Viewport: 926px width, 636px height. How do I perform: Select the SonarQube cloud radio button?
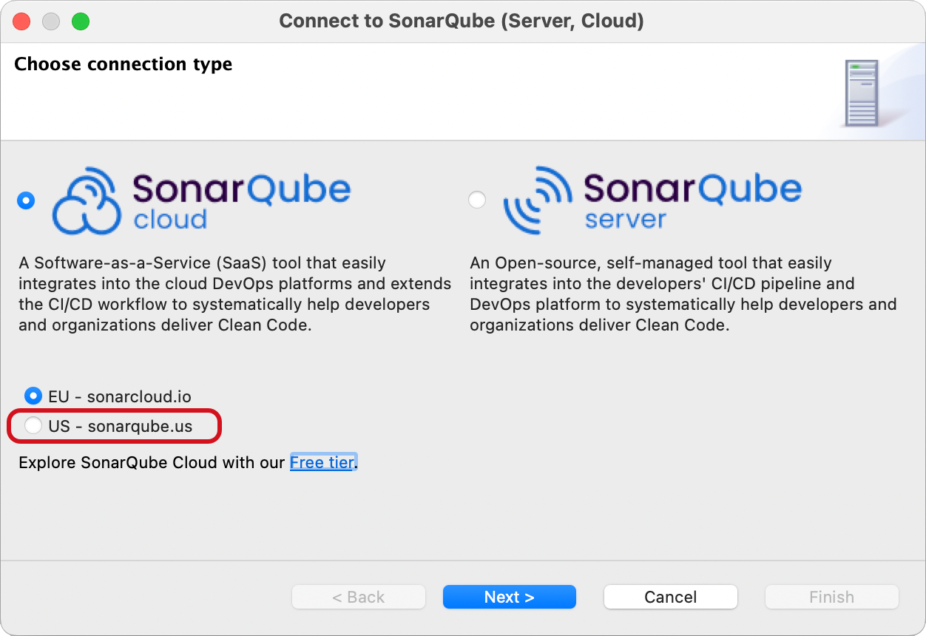(x=27, y=200)
